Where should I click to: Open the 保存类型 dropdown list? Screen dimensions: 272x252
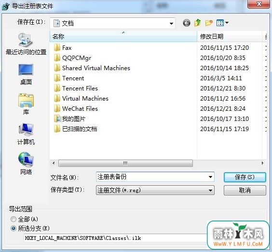point(155,190)
